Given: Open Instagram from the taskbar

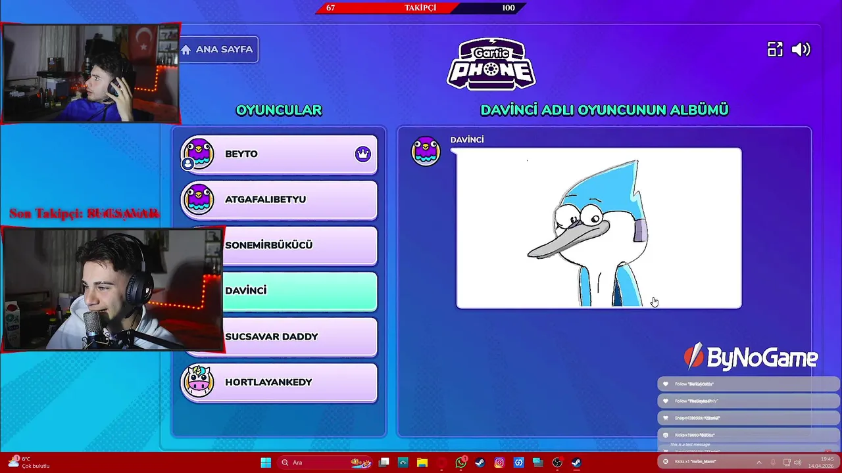Looking at the screenshot, I should [x=499, y=462].
